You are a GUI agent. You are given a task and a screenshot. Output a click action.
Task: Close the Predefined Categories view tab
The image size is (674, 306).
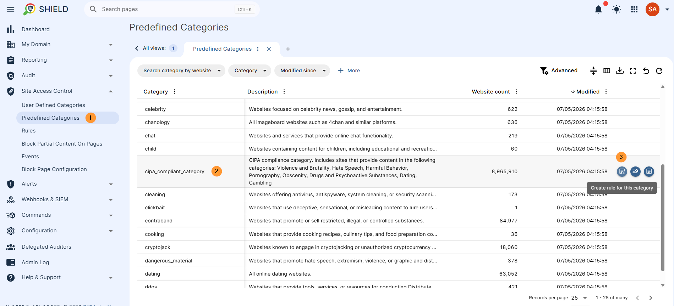(269, 49)
